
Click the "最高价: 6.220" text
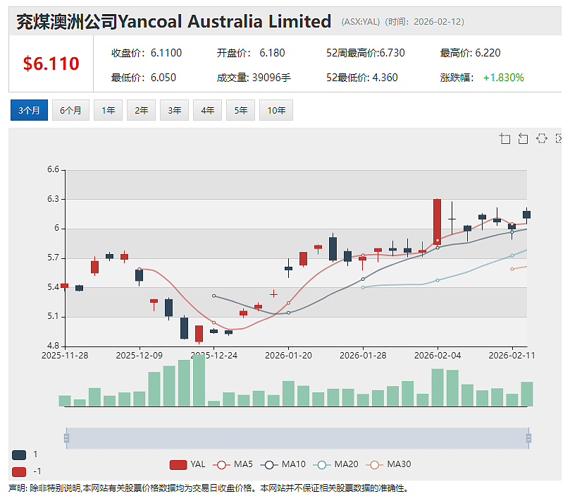point(471,53)
